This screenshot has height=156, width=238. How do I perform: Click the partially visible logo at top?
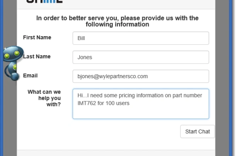44,2
